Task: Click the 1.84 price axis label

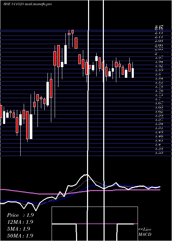Action: click(159, 79)
